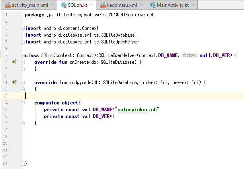
Task: Click the Kotlin icon on MainActivity.kt tab
Action: coord(152,5)
